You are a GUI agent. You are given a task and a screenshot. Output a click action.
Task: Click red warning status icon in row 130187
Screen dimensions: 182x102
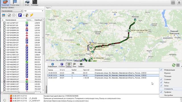click(27, 28)
